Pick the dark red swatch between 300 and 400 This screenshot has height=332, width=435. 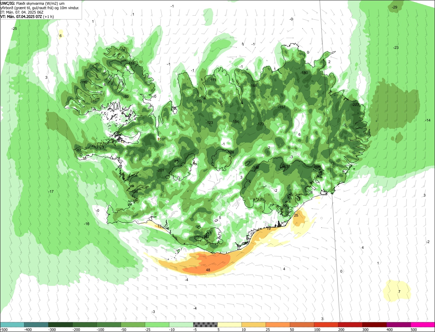374,325
